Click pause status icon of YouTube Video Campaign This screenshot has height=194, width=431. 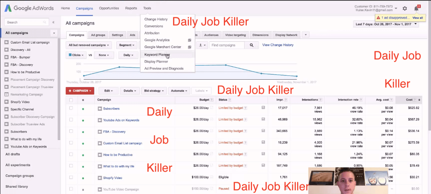pyautogui.click(x=83, y=189)
